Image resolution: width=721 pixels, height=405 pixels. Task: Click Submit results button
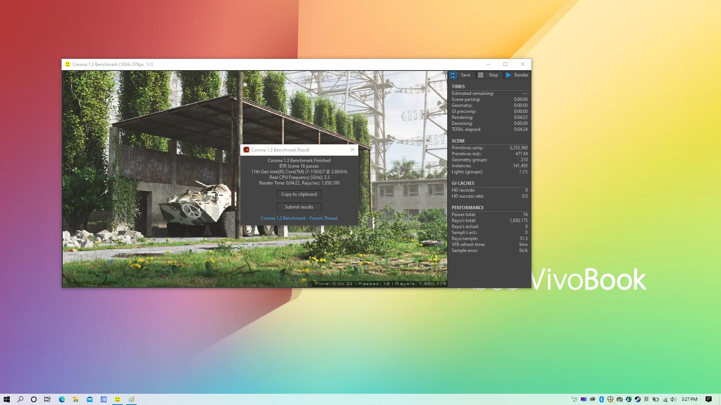299,207
